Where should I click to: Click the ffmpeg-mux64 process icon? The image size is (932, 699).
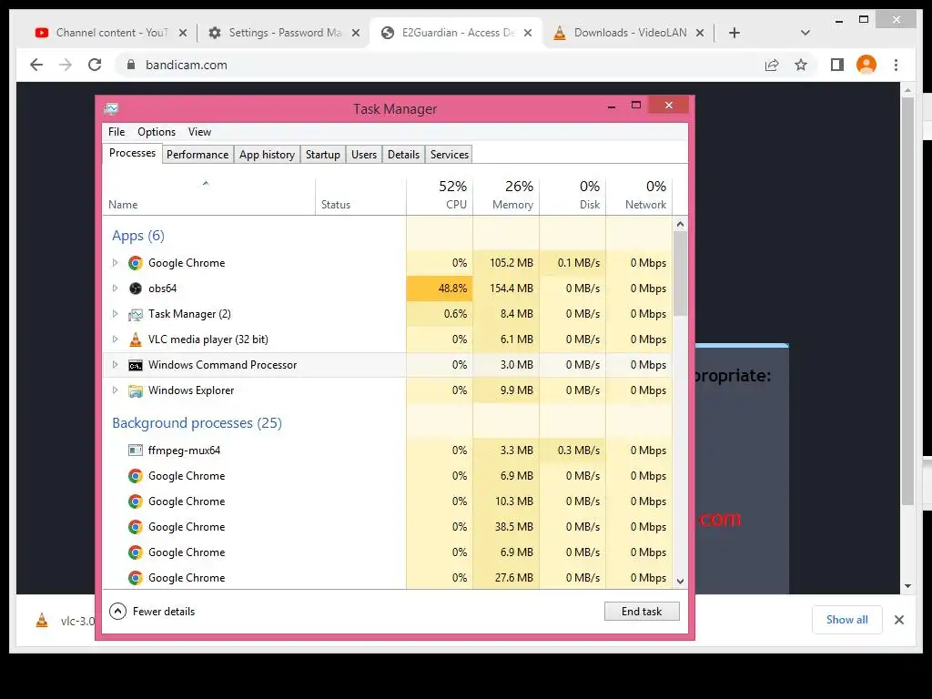pyautogui.click(x=136, y=450)
